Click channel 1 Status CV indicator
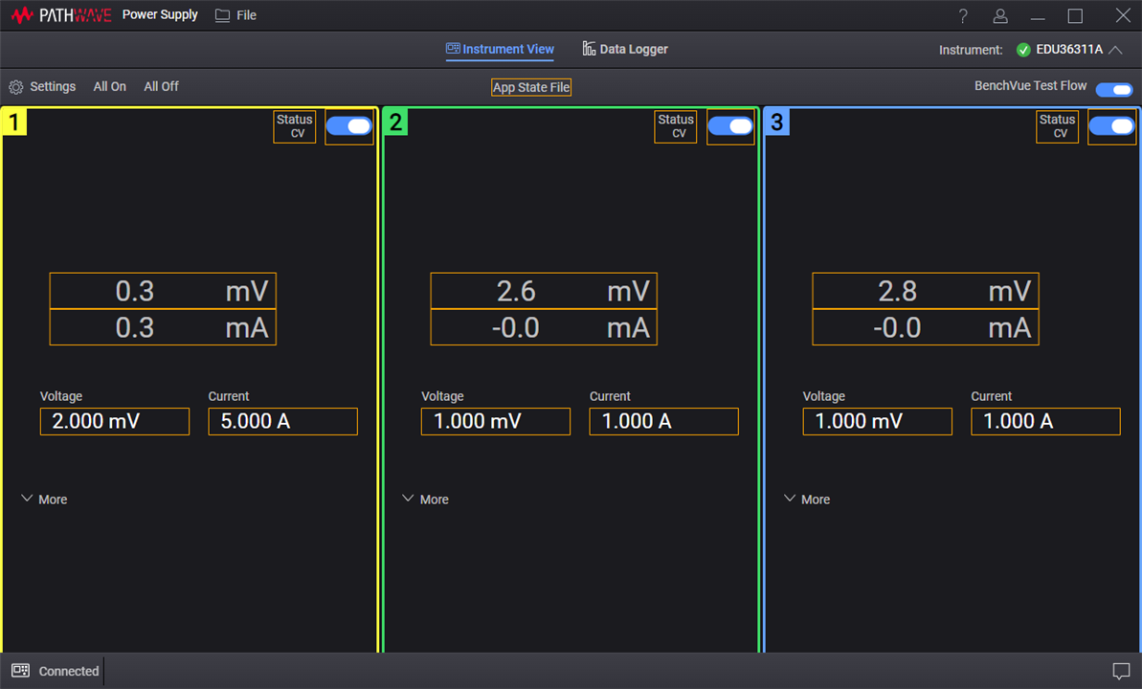1142x689 pixels. (294, 126)
